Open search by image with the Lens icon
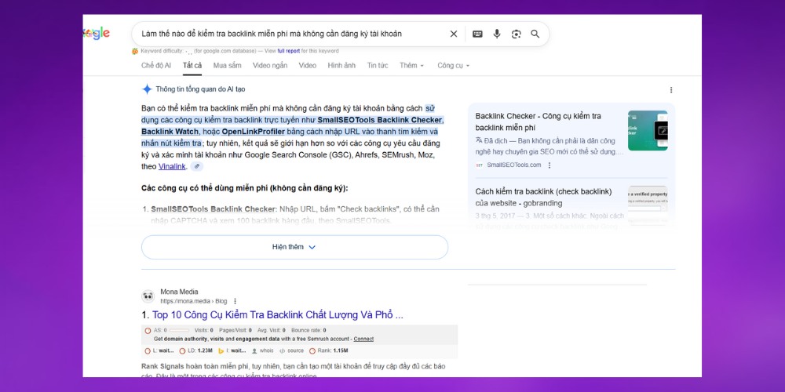This screenshot has height=392, width=785. pos(516,34)
